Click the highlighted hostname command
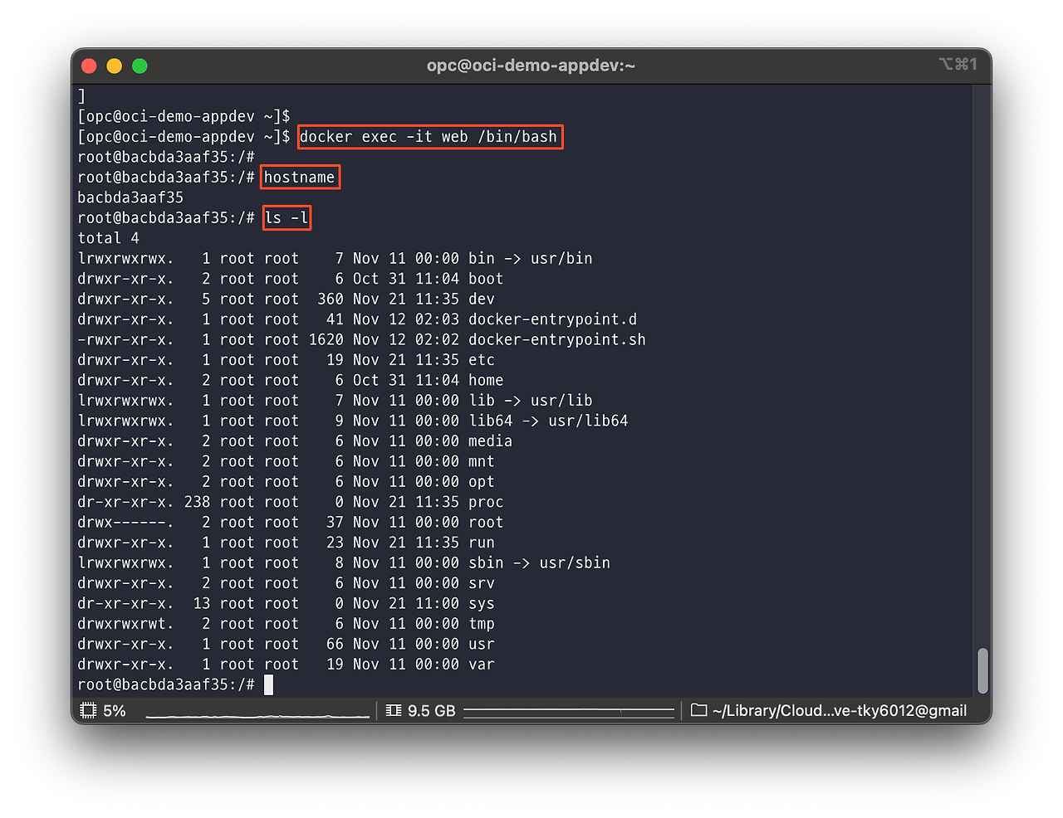This screenshot has height=818, width=1063. [300, 178]
